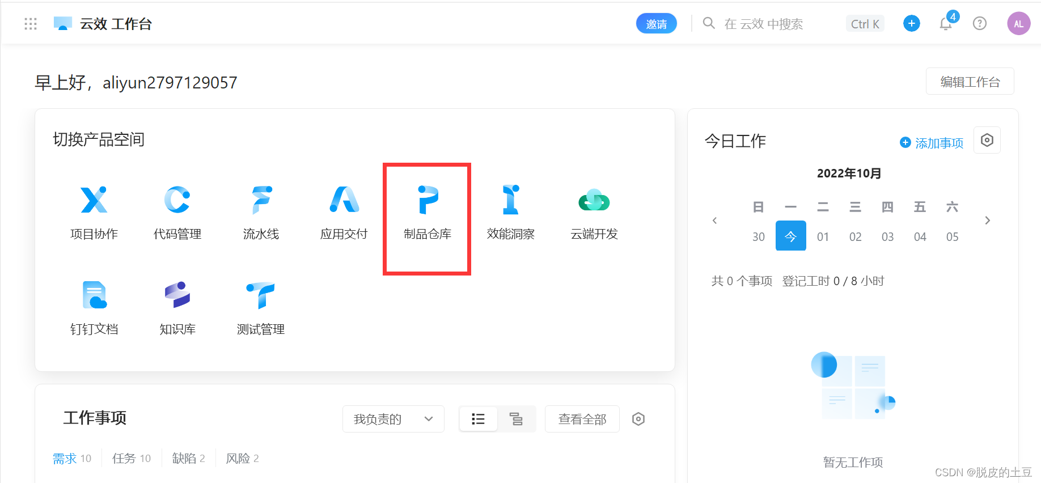Focus the 在 云效 中搜索 search field

[x=764, y=24]
